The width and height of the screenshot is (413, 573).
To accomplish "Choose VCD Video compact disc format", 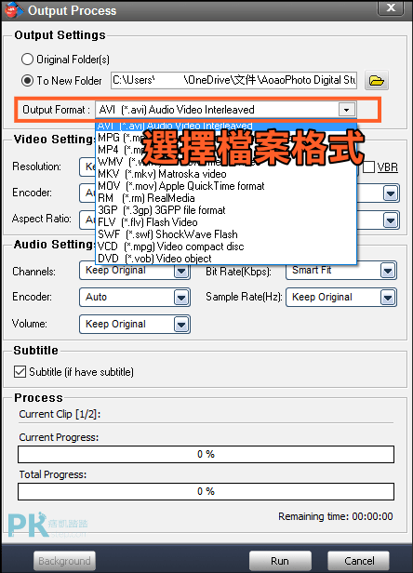I will [x=226, y=247].
